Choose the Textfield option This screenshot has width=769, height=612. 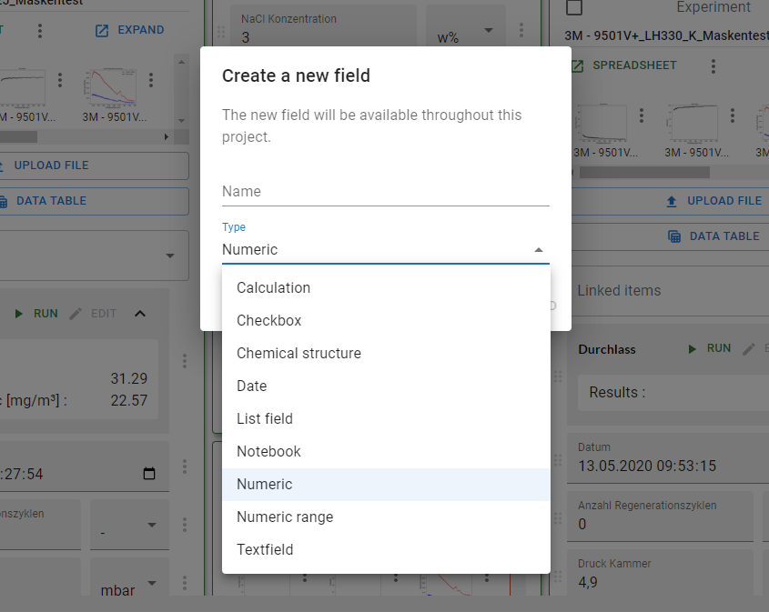coord(265,549)
